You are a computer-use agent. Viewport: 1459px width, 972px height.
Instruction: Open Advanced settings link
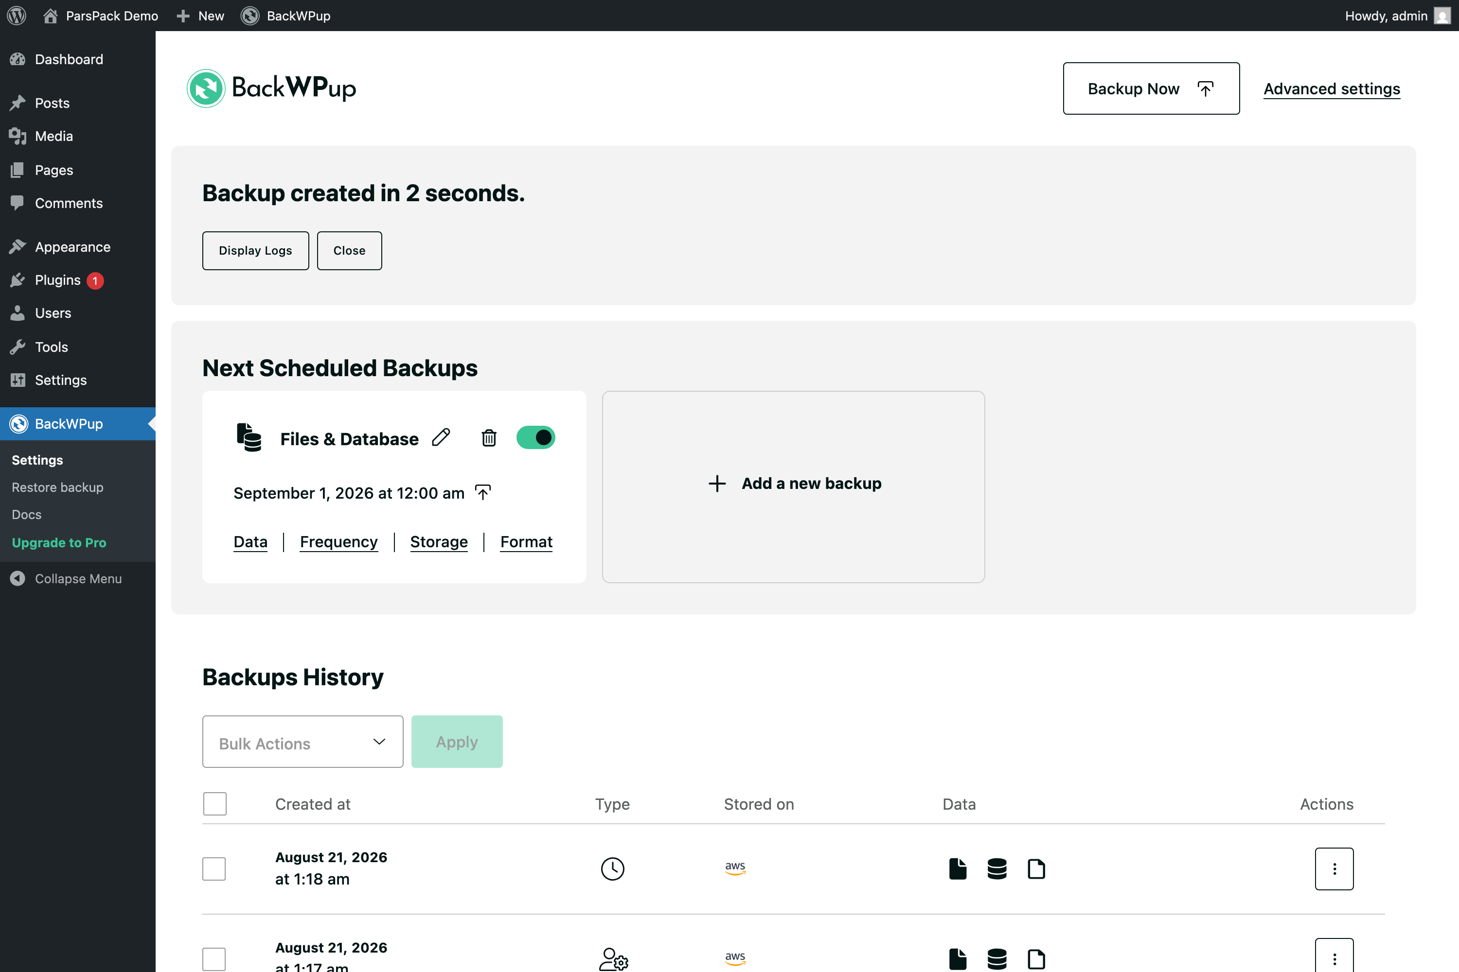coord(1332,88)
